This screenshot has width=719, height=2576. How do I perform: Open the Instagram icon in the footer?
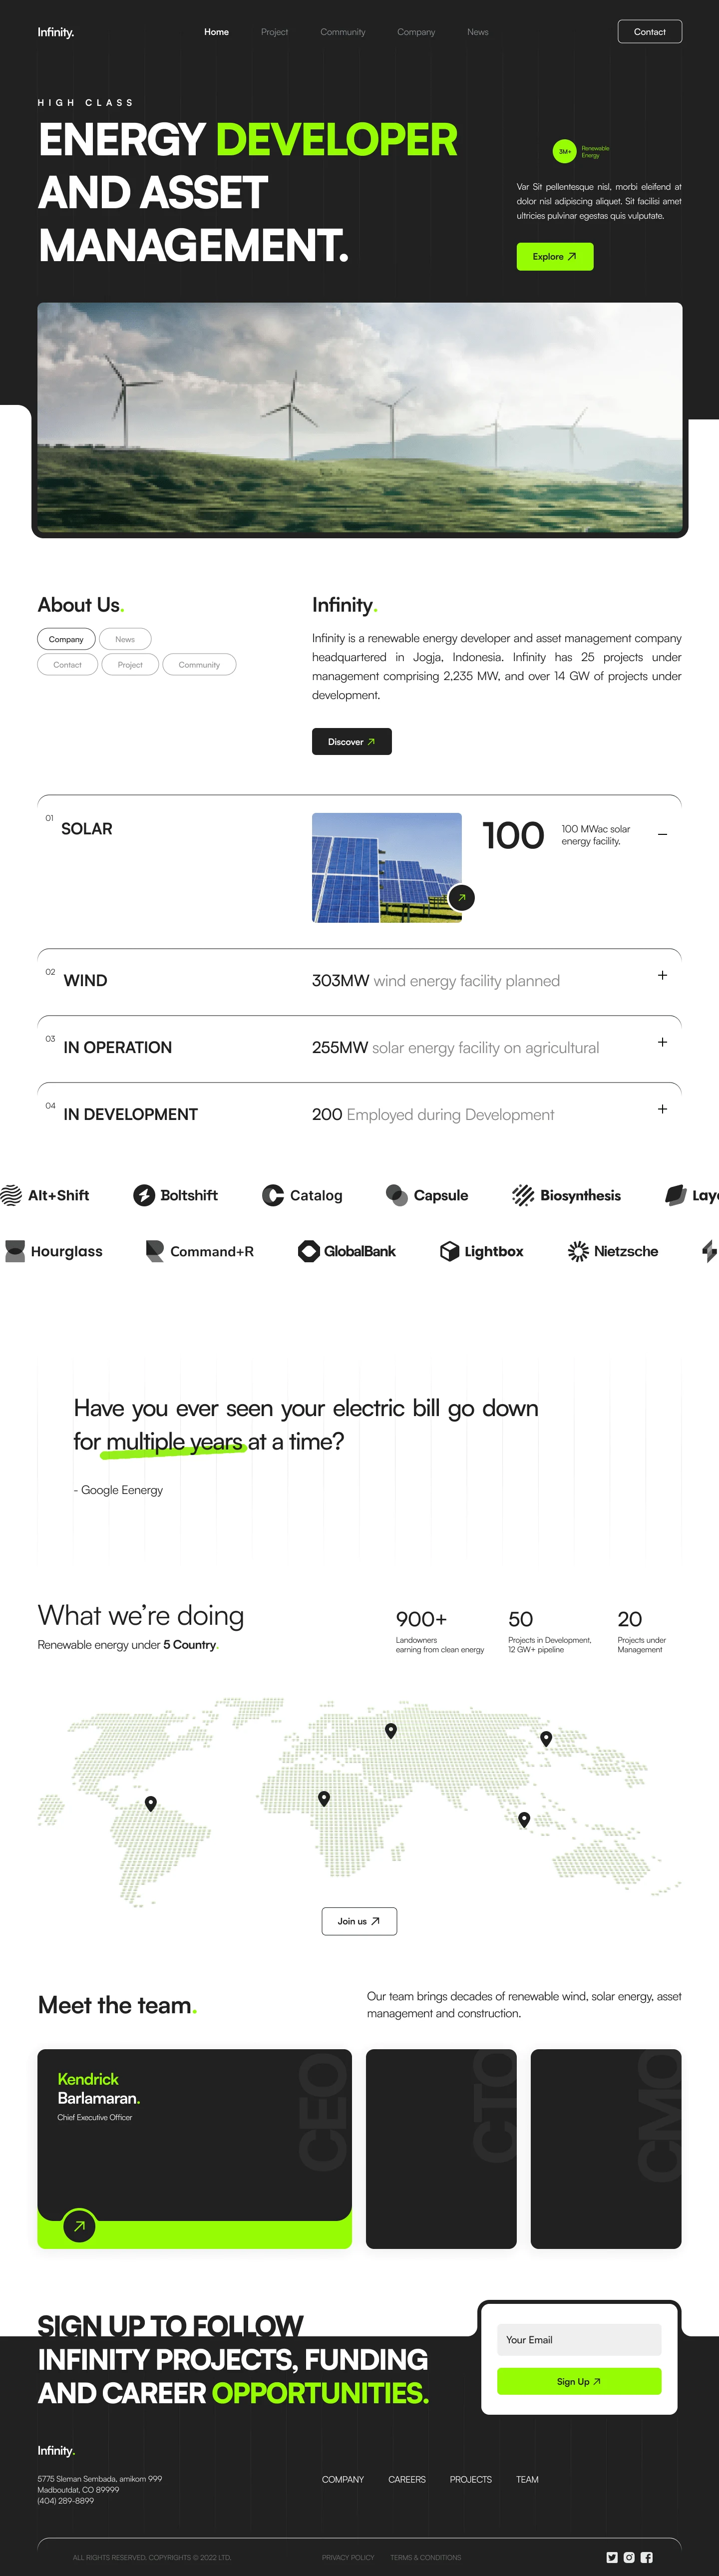point(629,2557)
